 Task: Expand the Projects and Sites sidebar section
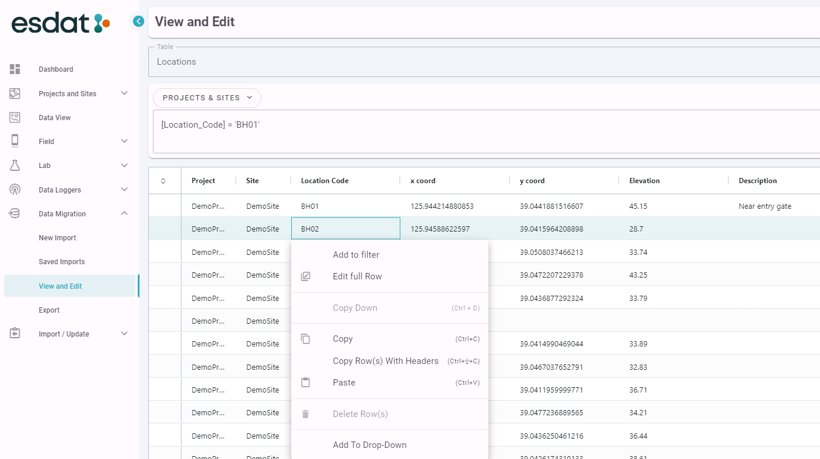coord(124,93)
